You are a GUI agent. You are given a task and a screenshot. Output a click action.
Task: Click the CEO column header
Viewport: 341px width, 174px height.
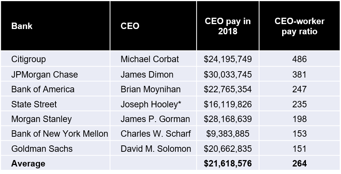[130, 26]
